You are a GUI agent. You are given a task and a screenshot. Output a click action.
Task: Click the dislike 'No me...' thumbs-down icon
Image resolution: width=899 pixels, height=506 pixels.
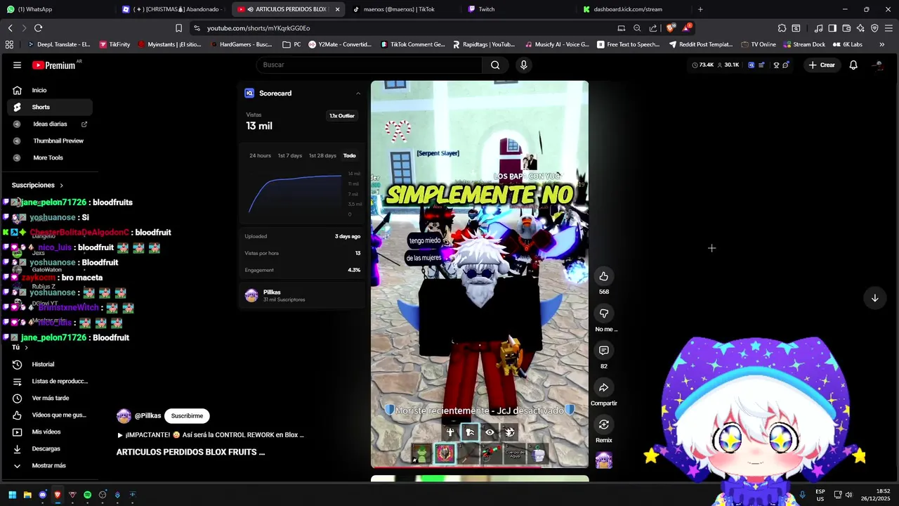coord(603,313)
